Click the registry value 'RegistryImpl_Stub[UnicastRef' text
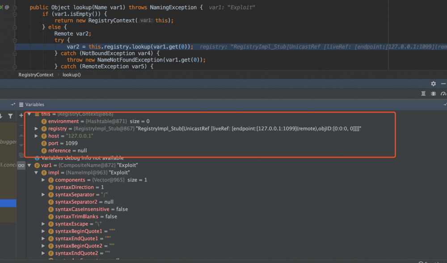Image resolution: width=447 pixels, height=263 pixels. coord(173,129)
